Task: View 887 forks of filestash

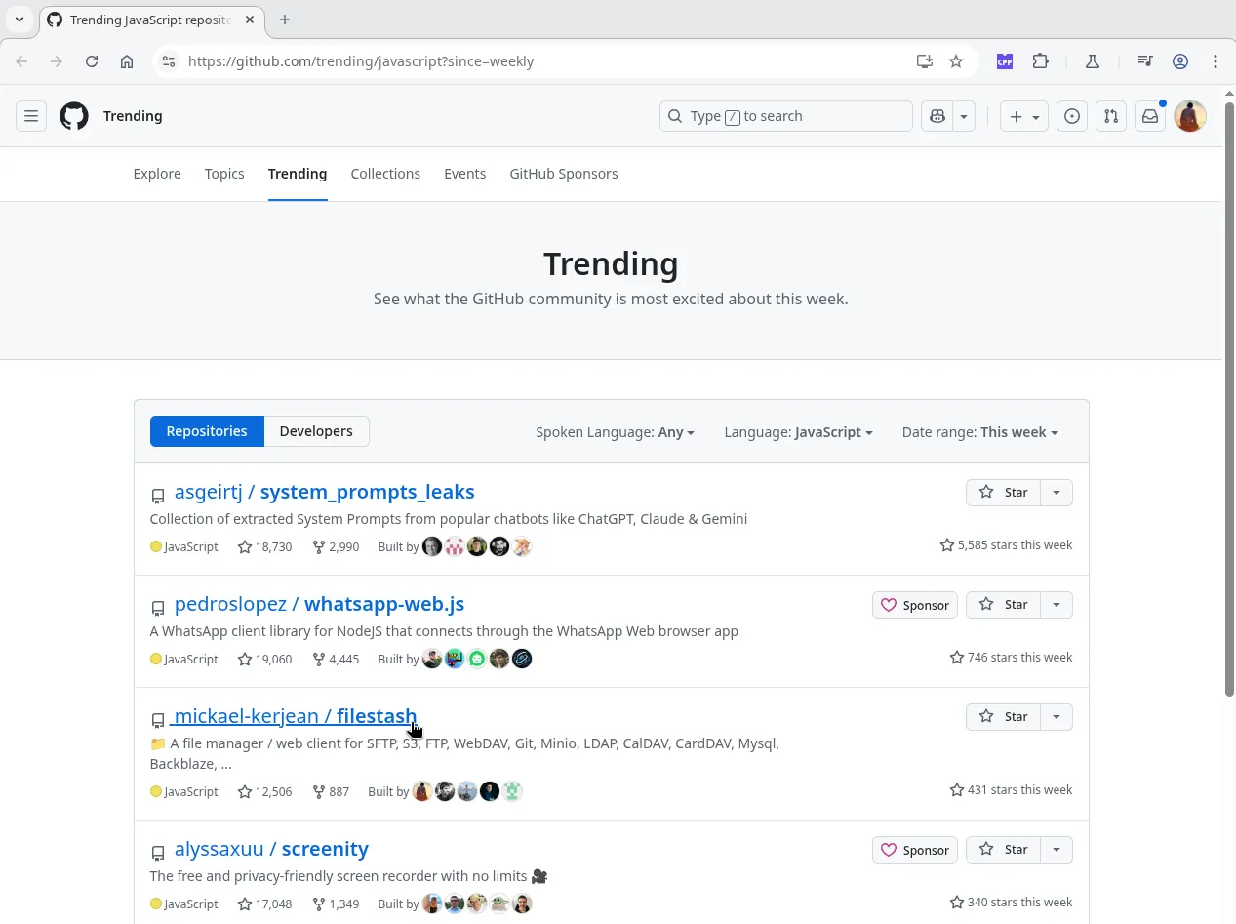Action: point(331,792)
